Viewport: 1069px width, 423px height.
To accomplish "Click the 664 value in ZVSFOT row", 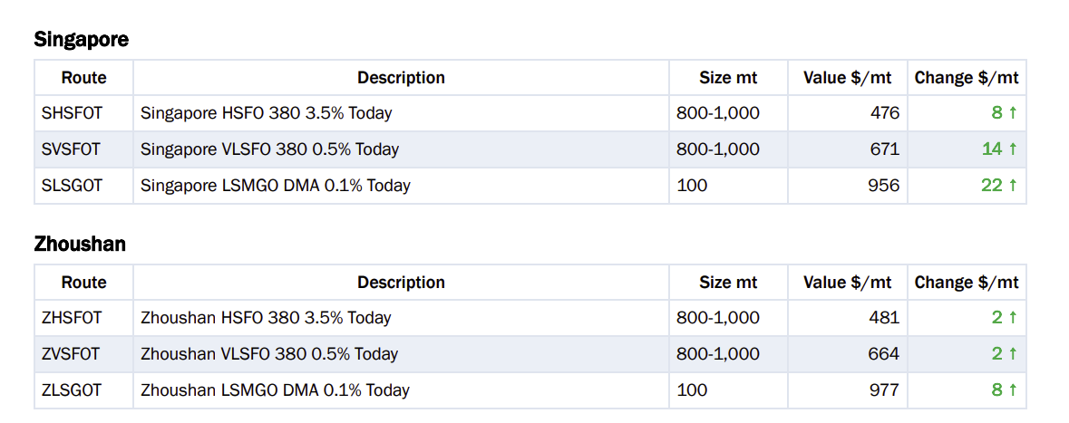I will tap(886, 354).
